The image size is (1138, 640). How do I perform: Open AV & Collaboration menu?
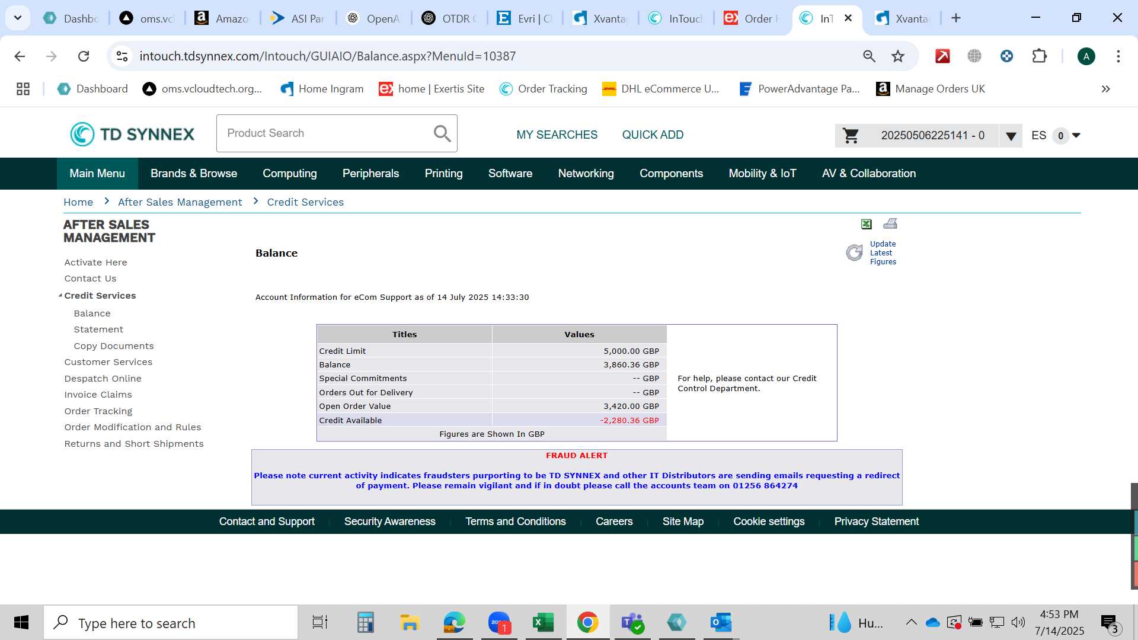click(x=869, y=174)
